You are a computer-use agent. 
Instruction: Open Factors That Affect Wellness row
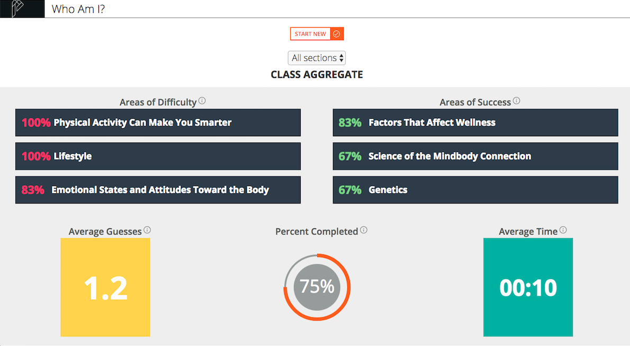(x=475, y=122)
